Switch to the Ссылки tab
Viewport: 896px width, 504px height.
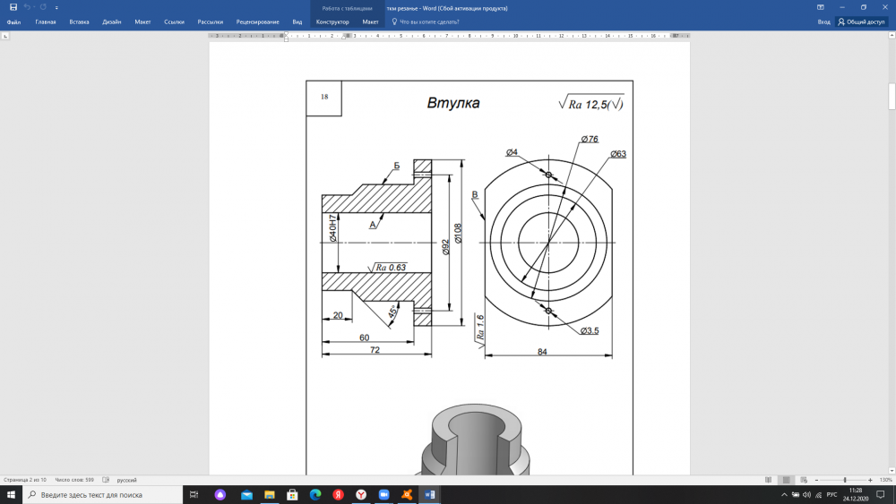tap(175, 21)
